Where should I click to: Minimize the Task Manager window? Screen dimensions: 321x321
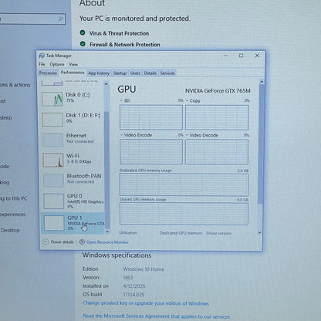pyautogui.click(x=225, y=56)
